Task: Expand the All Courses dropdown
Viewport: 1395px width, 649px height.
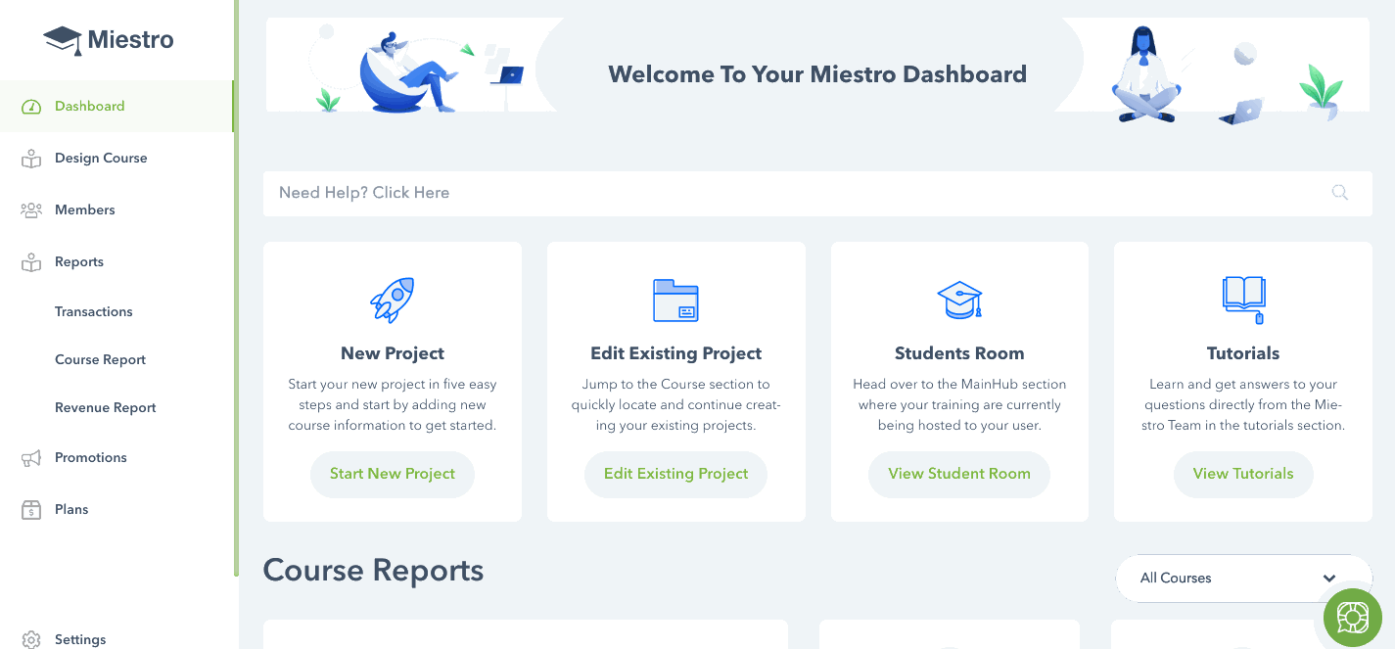Action: pos(1243,579)
